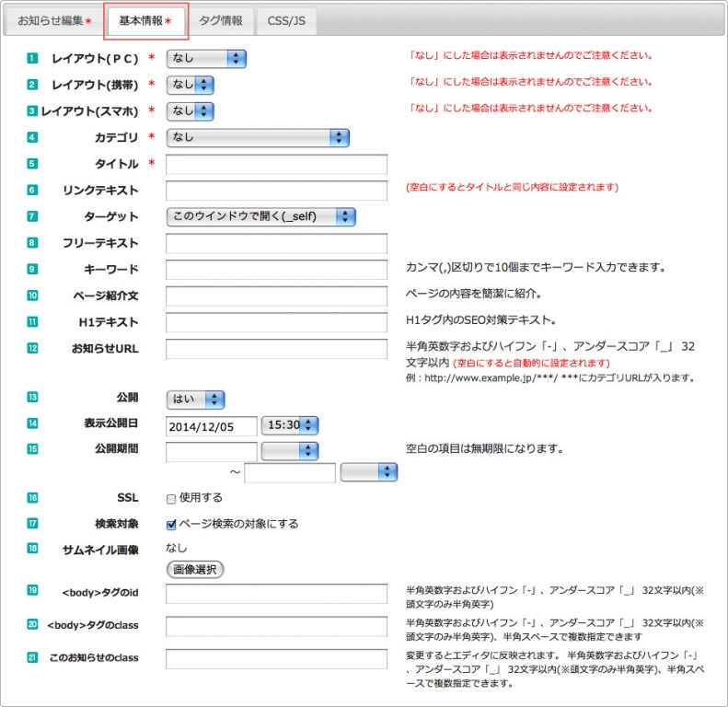This screenshot has height=707, width=728.
Task: Open the レイアウト(スマホ) dropdown
Action: point(190,111)
